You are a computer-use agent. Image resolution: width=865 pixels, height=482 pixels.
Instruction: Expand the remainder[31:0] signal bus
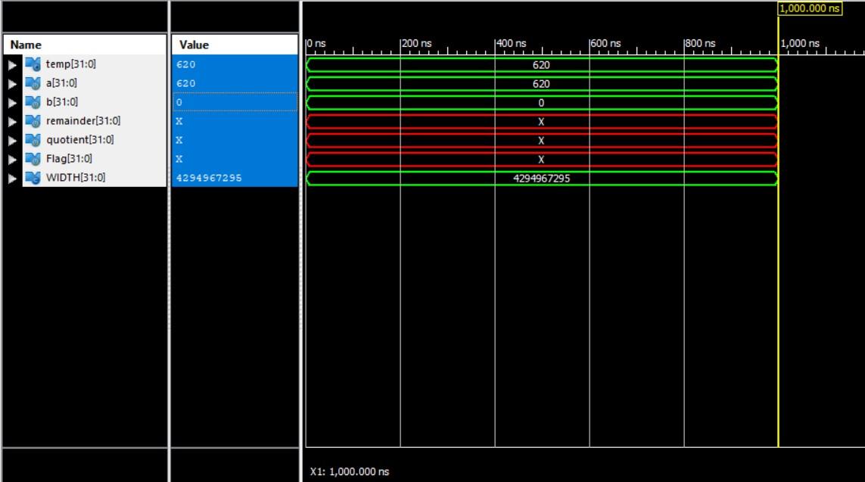click(12, 122)
